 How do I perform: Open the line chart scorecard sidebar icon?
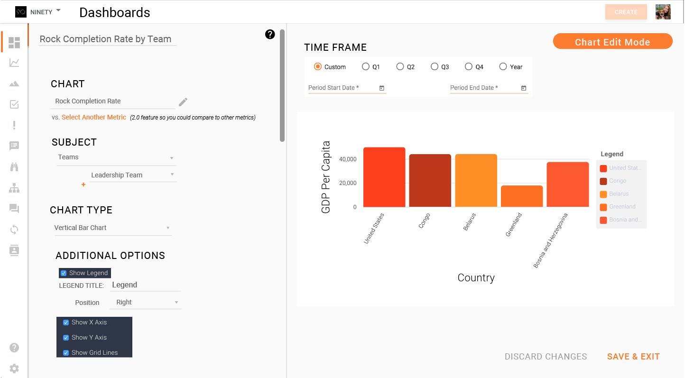click(14, 63)
